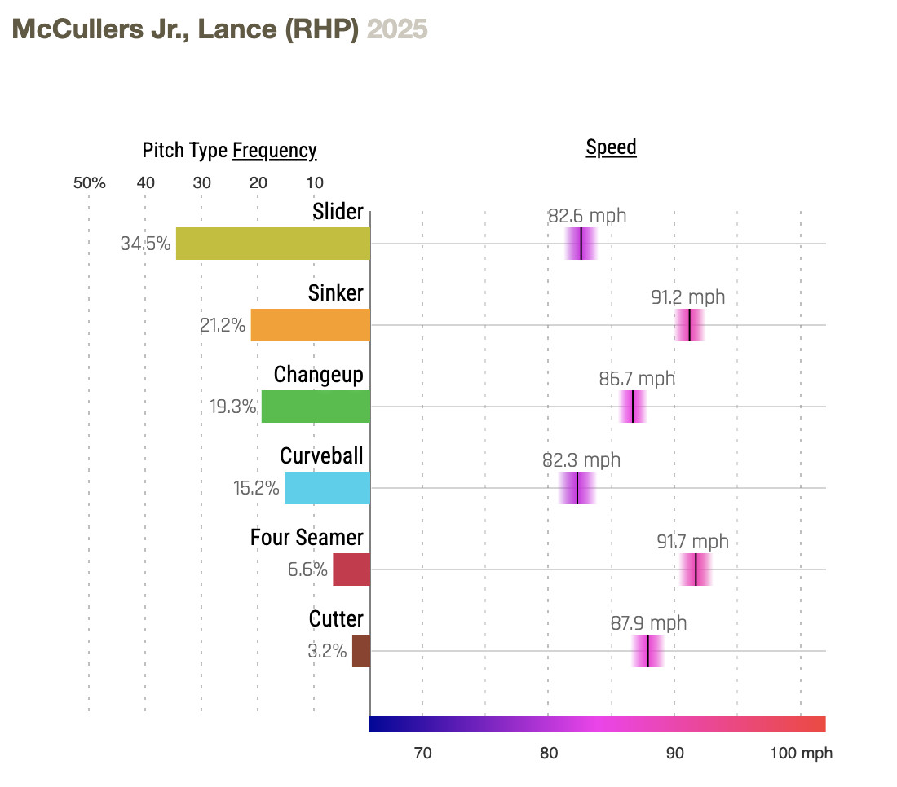Click the Changeup 86.7 mph speed marker
This screenshot has width=897, height=787.
[x=633, y=407]
